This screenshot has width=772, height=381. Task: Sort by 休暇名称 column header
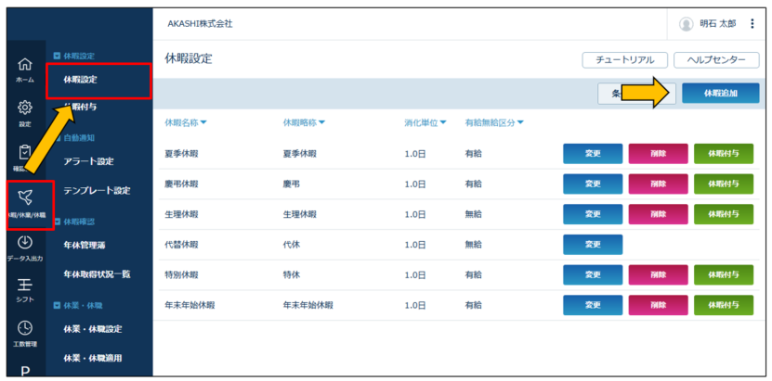tap(186, 122)
